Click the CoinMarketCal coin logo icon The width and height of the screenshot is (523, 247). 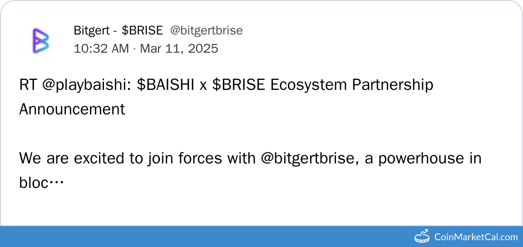(x=422, y=236)
